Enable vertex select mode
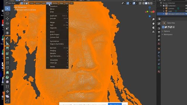Image resolution: width=187 pixels, height=105 pixels. click(22, 3)
